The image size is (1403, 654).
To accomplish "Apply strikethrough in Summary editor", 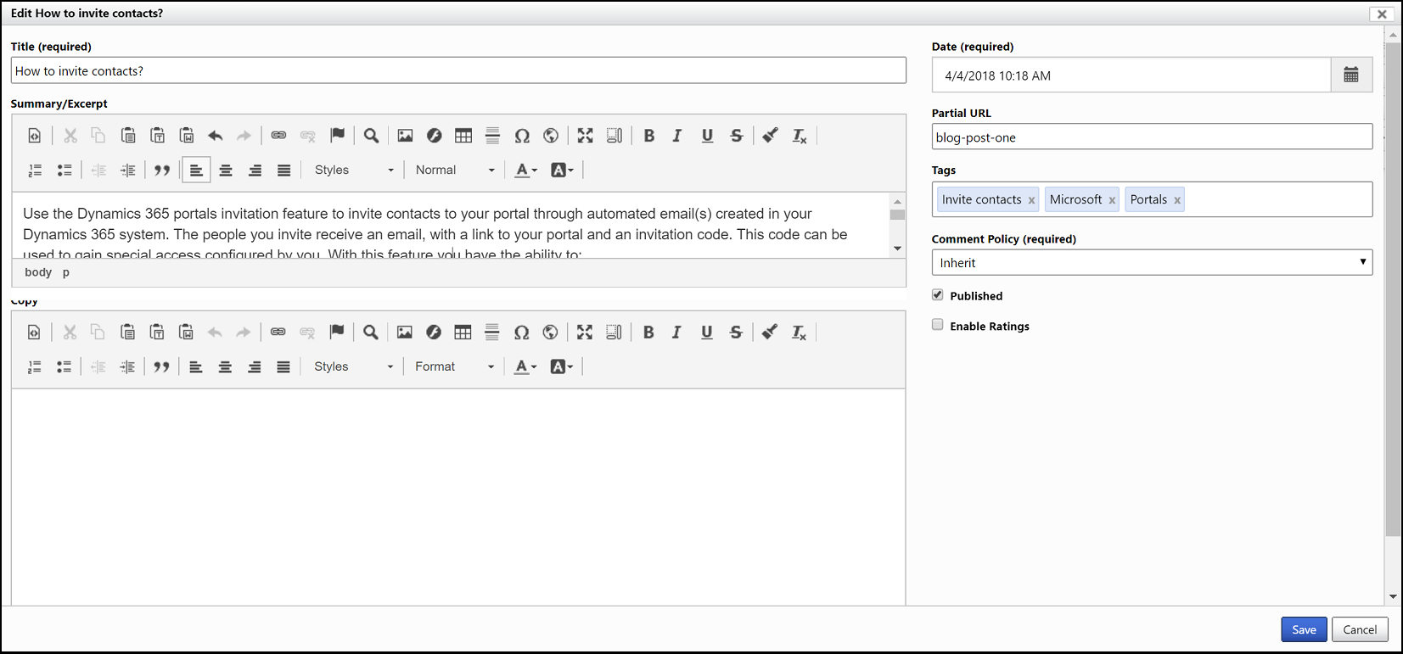I will click(737, 136).
